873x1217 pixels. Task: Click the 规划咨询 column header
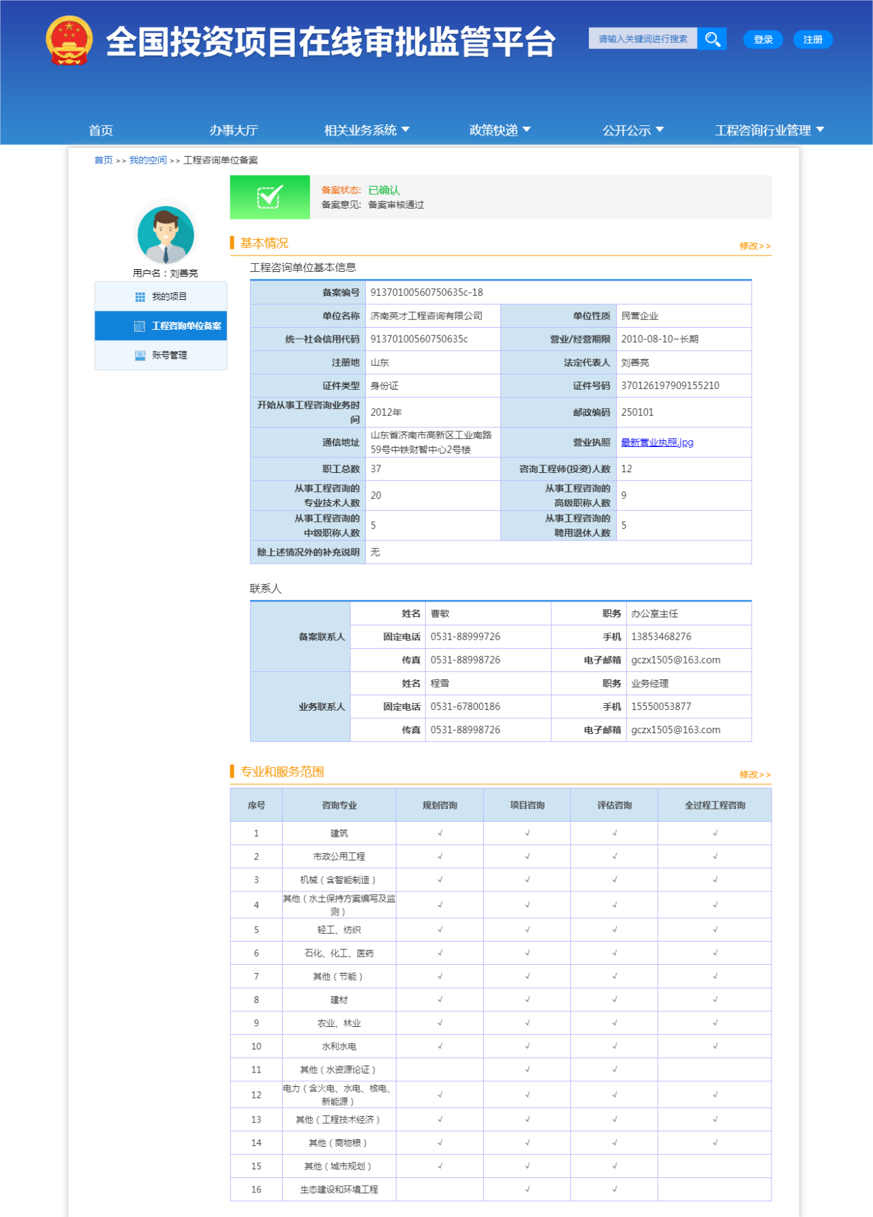(x=440, y=805)
